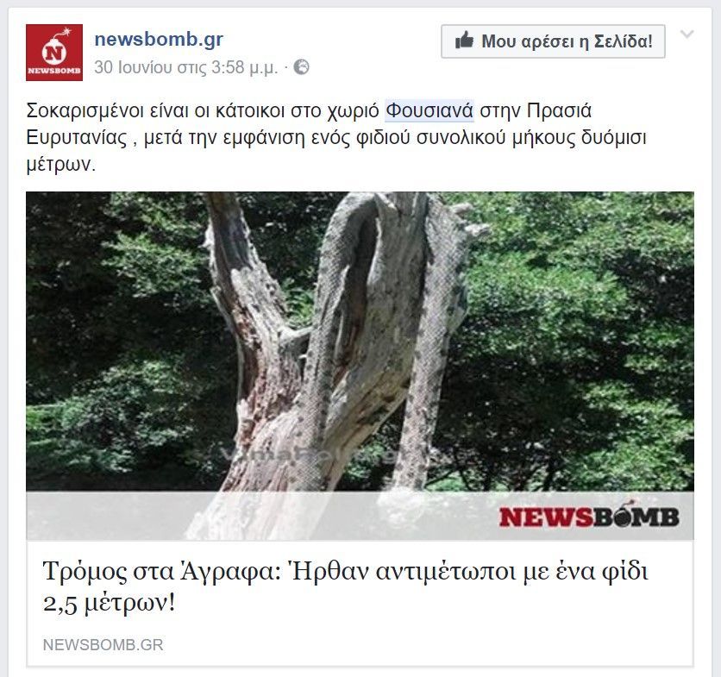Click the newsbomb.gr page name
Viewport: 721px width, 677px height.
tap(159, 40)
